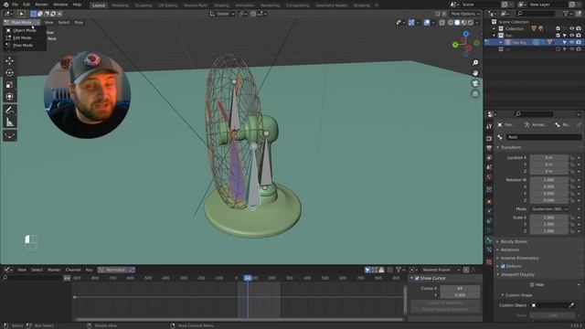Click the Blender logo menu icon
This screenshot has height=329, width=585.
point(6,5)
